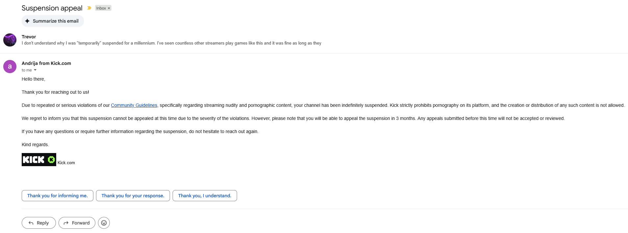628x233 pixels.
Task: Forward this email
Action: coord(77,223)
